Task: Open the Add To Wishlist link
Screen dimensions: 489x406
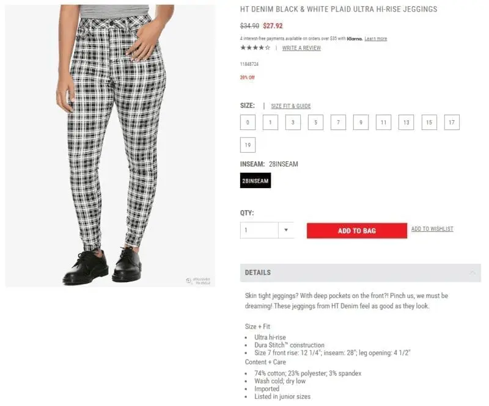Action: coord(432,229)
